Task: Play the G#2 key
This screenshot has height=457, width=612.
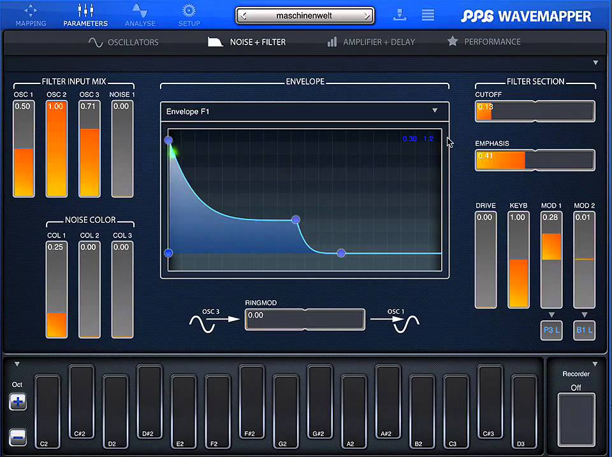Action: click(319, 402)
